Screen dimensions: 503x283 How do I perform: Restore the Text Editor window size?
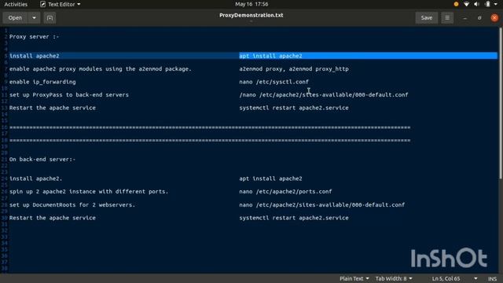point(479,18)
